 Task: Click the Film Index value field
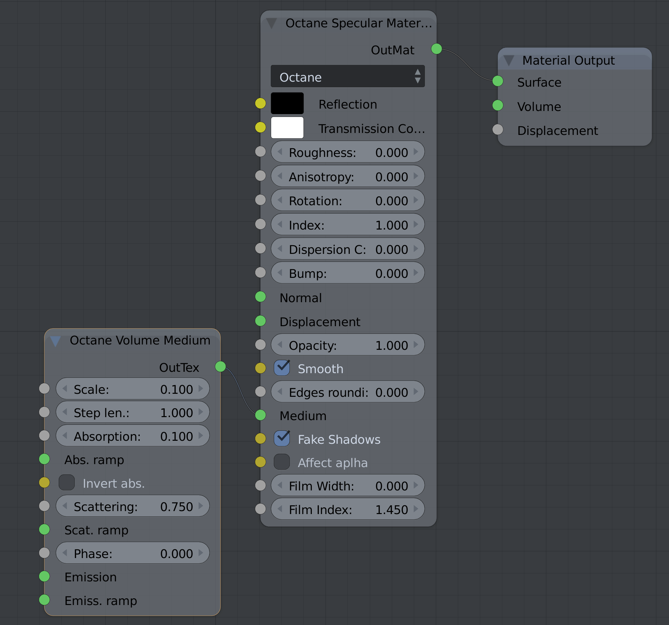(348, 509)
